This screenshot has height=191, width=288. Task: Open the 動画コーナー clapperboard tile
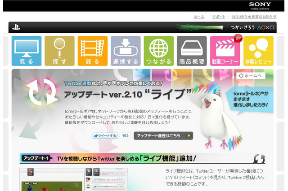[x=225, y=51]
